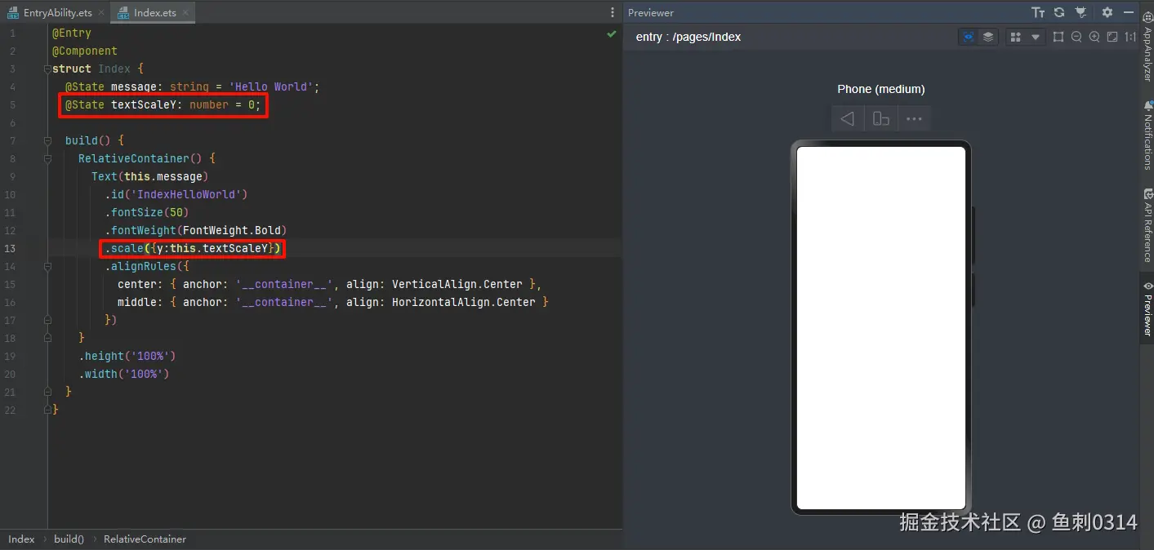The height and width of the screenshot is (550, 1154).
Task: Click the build() breadcrumb
Action: [x=69, y=539]
